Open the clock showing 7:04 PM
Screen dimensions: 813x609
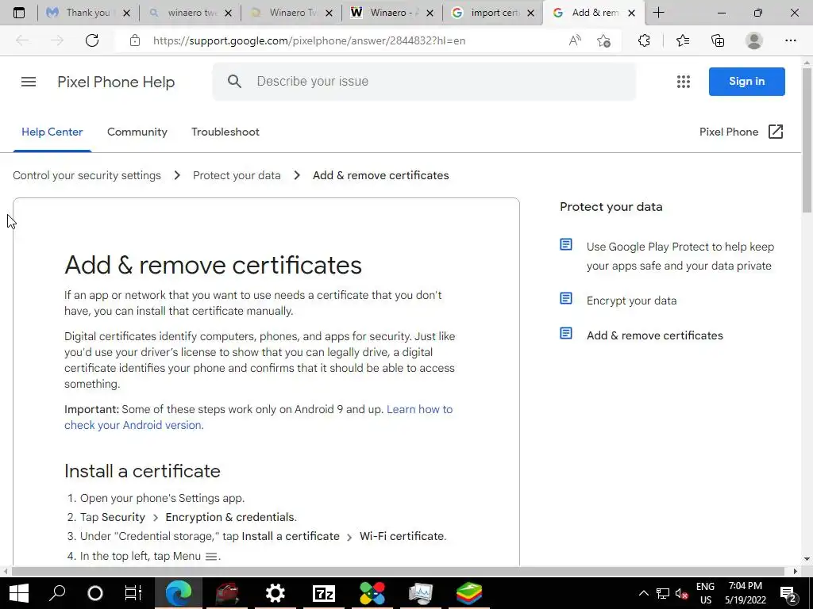745,593
